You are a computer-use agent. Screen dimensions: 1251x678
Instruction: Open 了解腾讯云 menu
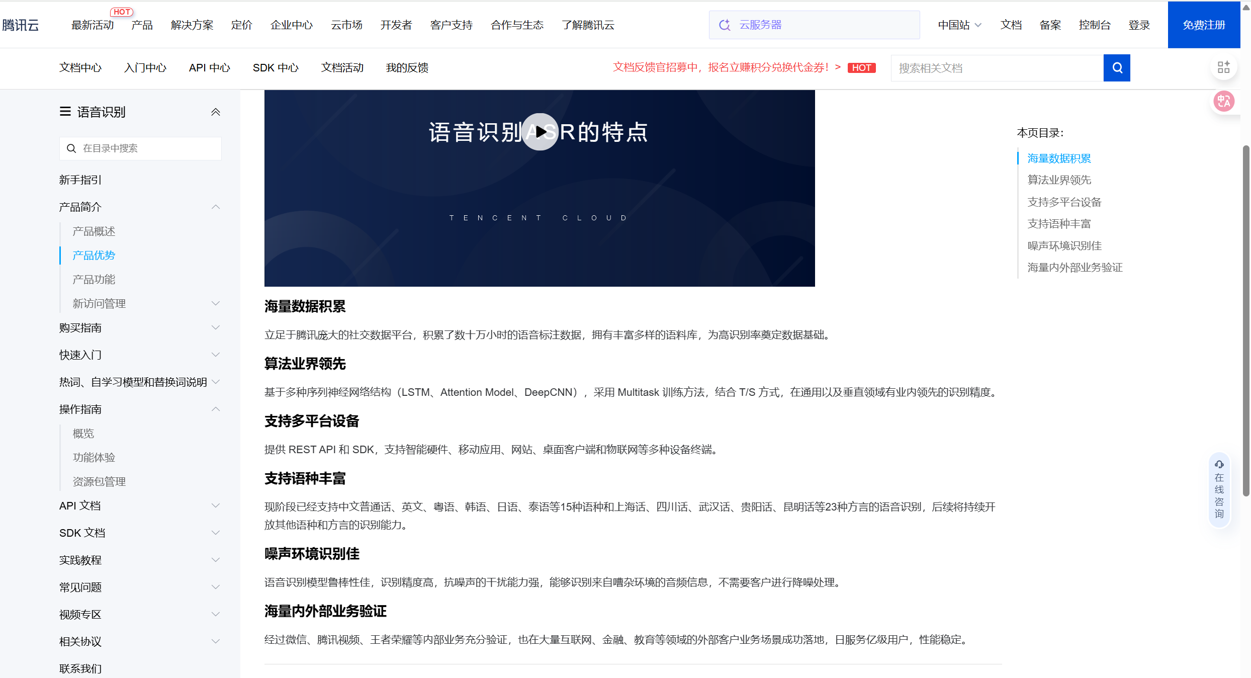[x=588, y=25]
